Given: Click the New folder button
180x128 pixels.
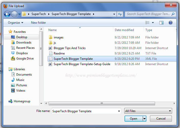Looking at the screenshot, I should [x=38, y=23].
